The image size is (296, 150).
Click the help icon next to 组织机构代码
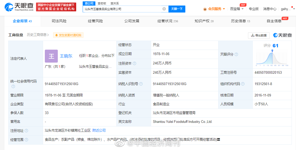click(x=243, y=84)
